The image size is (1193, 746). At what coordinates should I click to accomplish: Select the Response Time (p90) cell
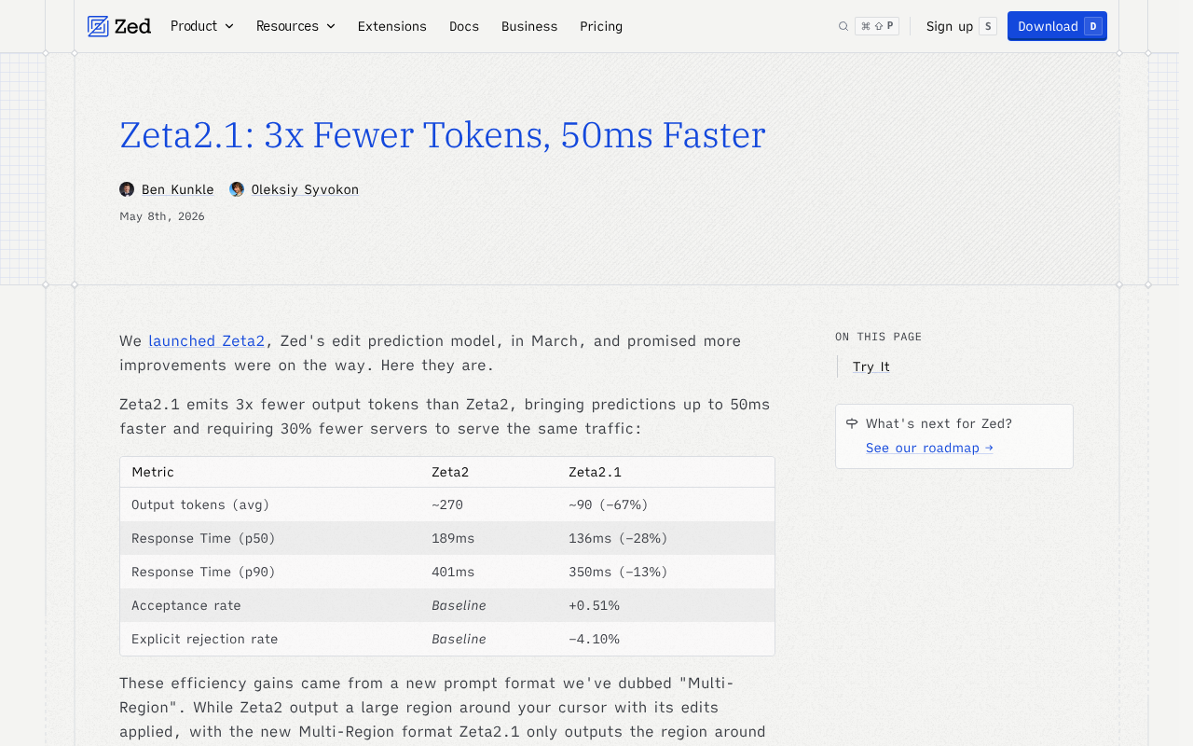tap(270, 572)
